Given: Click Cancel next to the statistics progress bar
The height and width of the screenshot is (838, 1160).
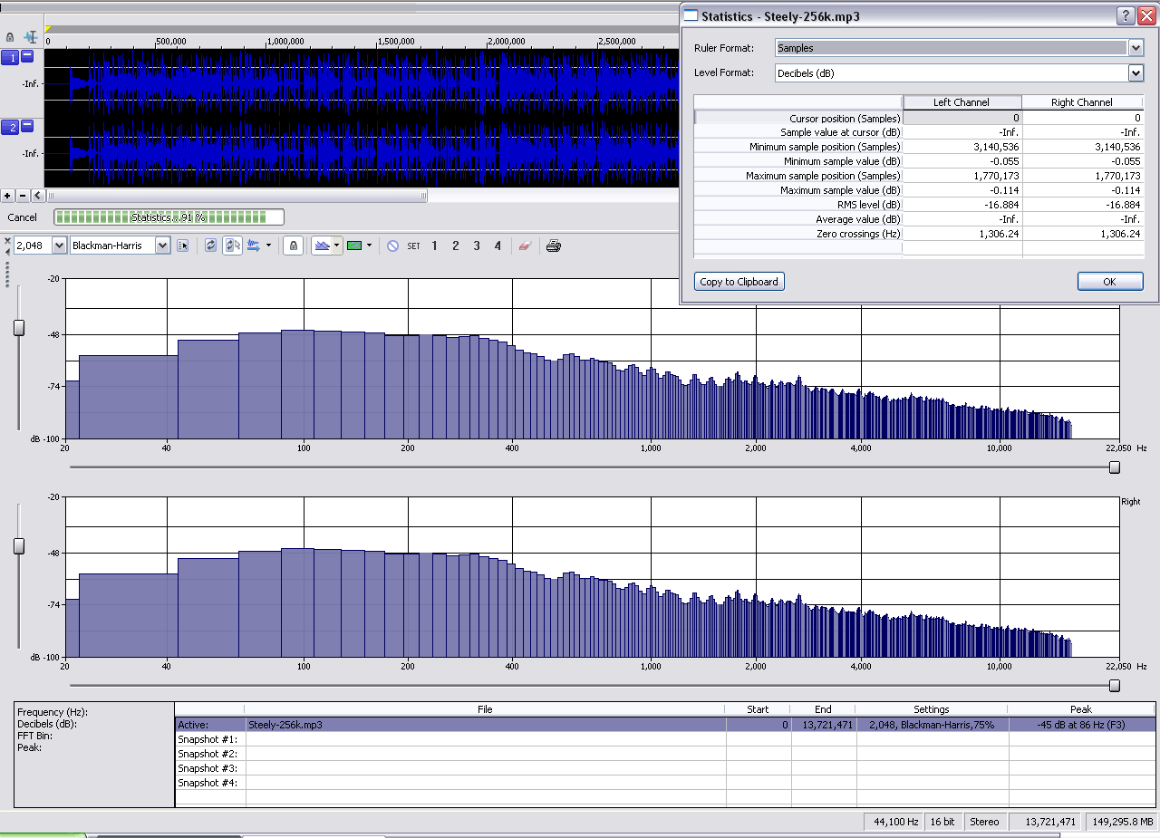Looking at the screenshot, I should tap(23, 217).
